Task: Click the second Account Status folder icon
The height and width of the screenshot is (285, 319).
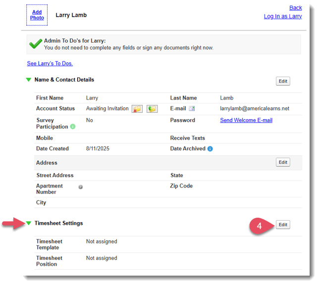Action: [152, 109]
